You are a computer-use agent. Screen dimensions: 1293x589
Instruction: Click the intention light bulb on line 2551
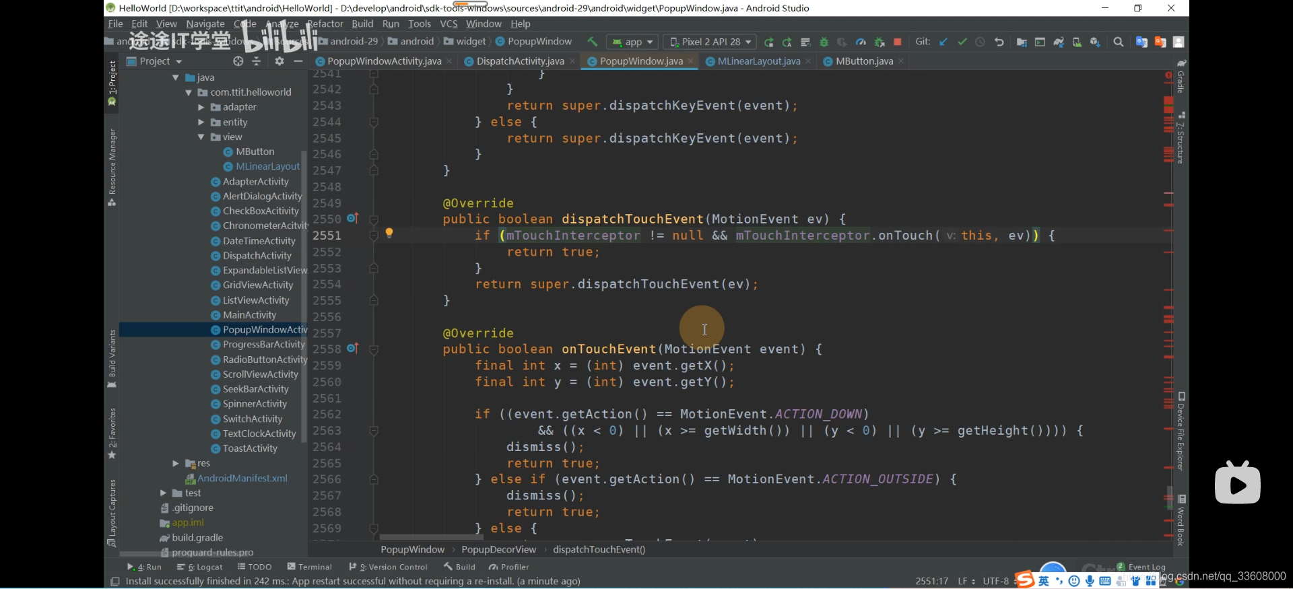pos(389,233)
